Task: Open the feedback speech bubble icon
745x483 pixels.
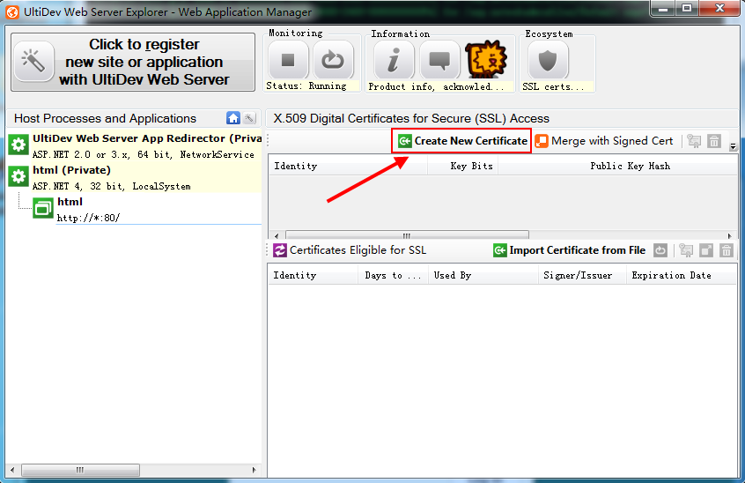Action: 439,60
